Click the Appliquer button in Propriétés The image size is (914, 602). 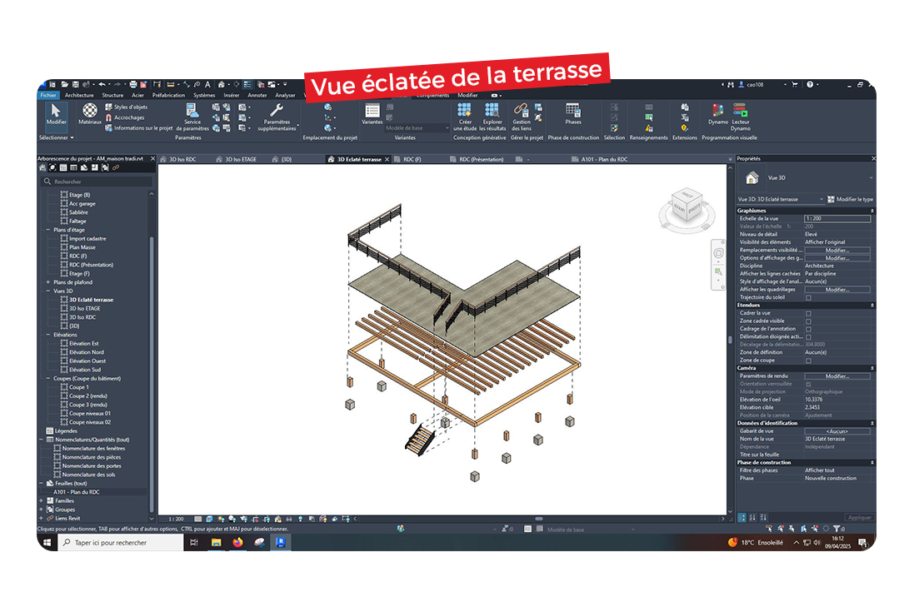tap(859, 518)
